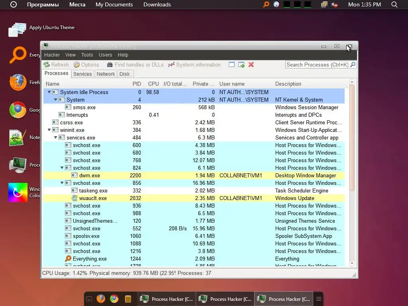
Task: Open System information
Action: tap(194, 65)
